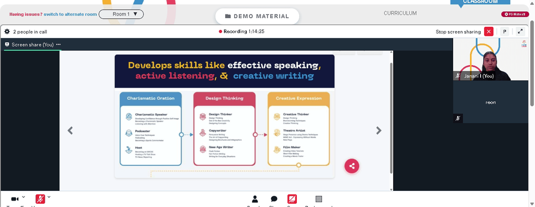The height and width of the screenshot is (207, 535).
Task: Click the P button in call header
Action: (505, 32)
